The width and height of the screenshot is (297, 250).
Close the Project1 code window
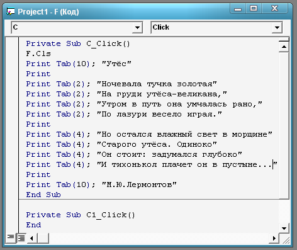[274, 9]
